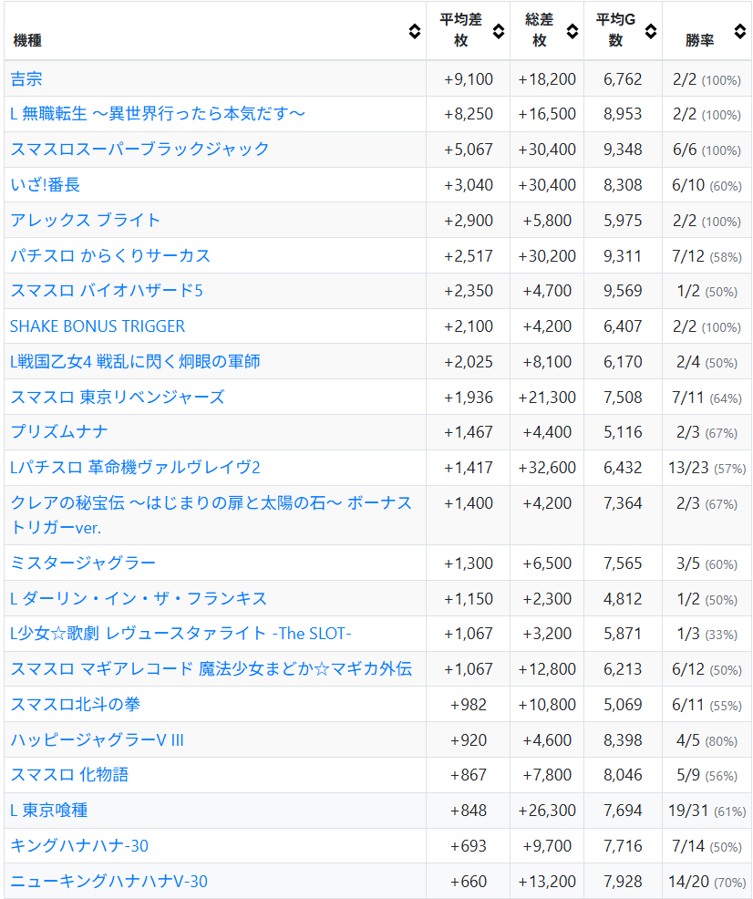Select the 13/23 (57%) win rate cell
The image size is (753, 899).
[707, 469]
